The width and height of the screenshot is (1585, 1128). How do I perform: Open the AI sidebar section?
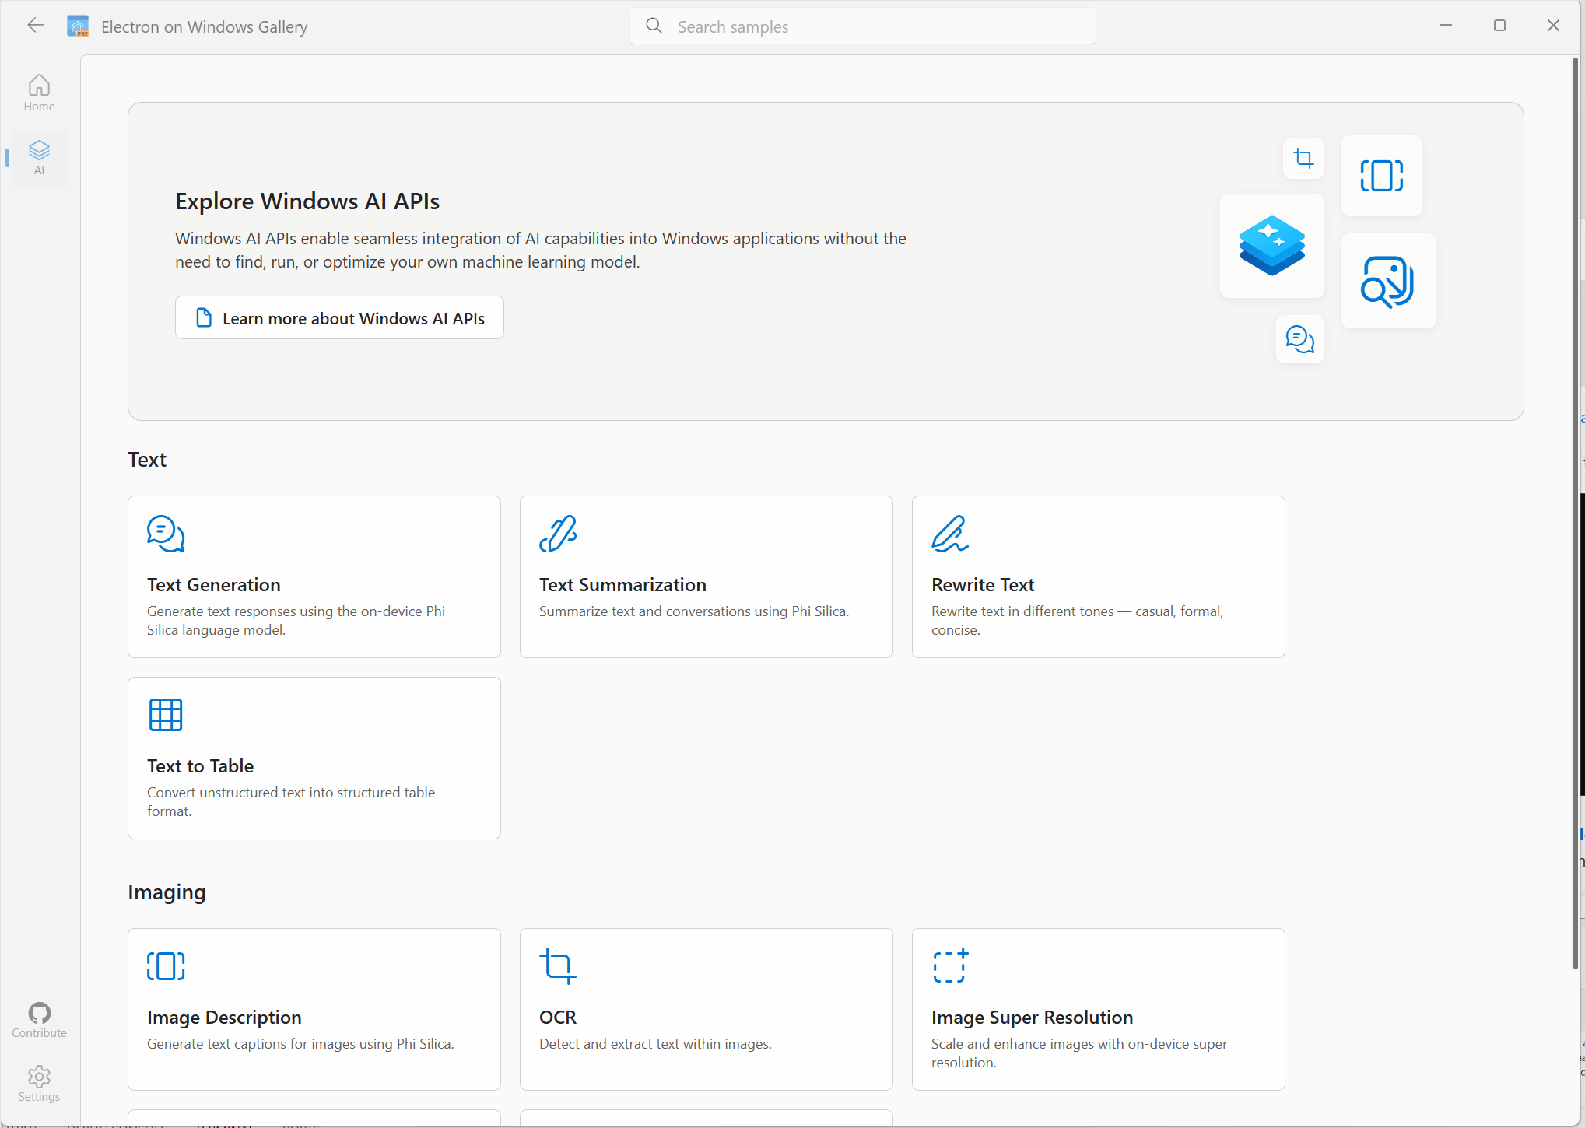(x=39, y=157)
